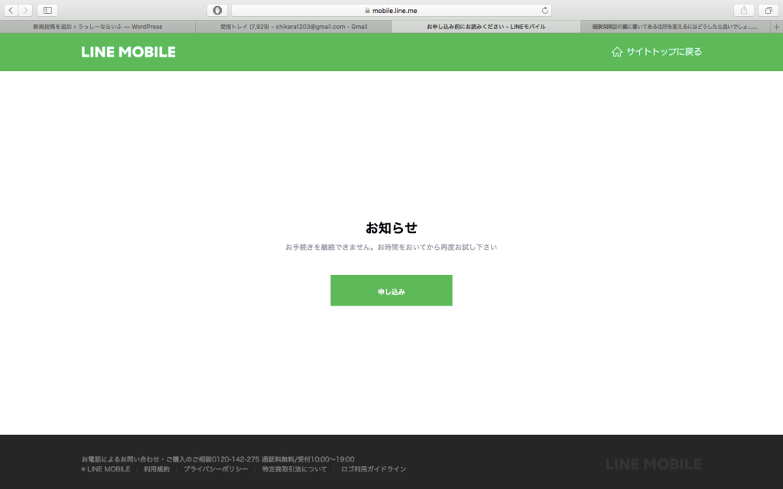Click the mobile.line.me address bar
Image resolution: width=783 pixels, height=489 pixels.
coord(391,10)
